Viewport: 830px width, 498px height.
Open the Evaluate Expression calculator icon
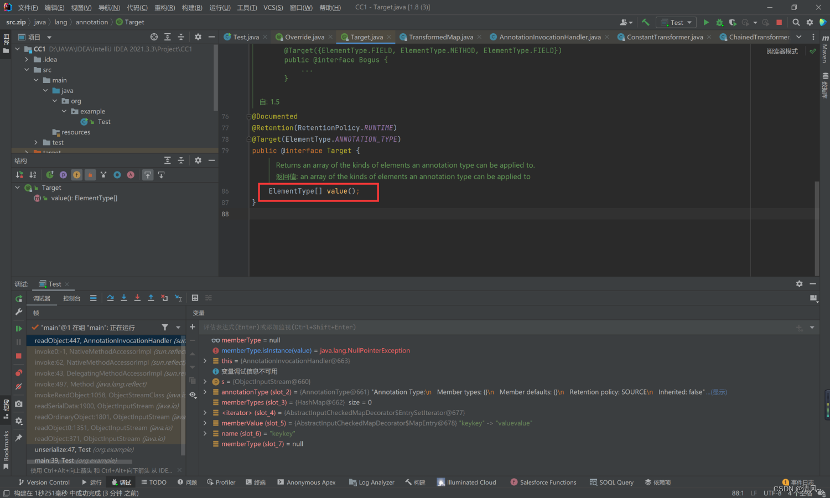coord(195,298)
